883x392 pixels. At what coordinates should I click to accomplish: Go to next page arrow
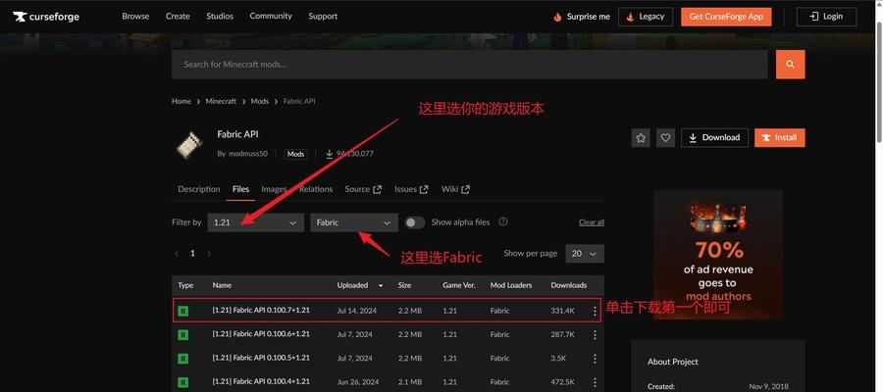209,254
